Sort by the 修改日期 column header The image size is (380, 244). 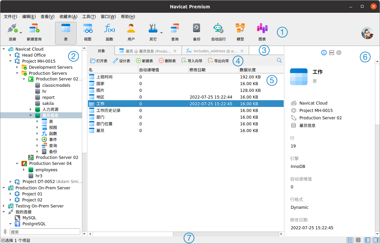point(213,70)
